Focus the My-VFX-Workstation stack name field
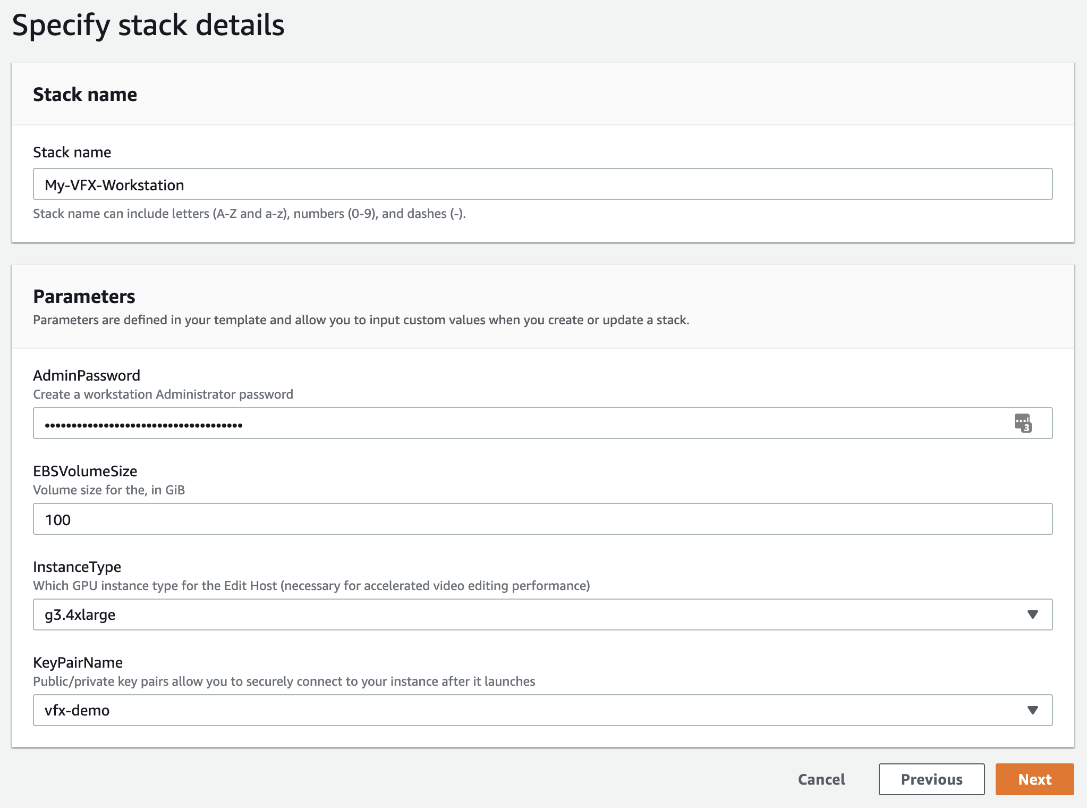Screen dimensions: 1087x808 pos(542,184)
